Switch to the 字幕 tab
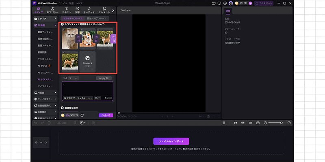 point(77,11)
